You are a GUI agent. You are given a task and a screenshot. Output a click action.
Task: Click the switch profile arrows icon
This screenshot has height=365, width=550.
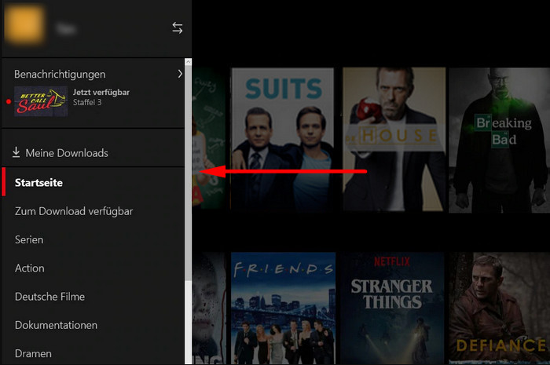pos(177,28)
